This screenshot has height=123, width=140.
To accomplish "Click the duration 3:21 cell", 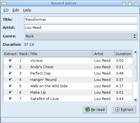I will [120, 67].
